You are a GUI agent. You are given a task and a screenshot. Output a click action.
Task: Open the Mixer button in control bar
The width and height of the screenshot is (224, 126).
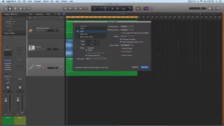pyautogui.click(x=25, y=8)
